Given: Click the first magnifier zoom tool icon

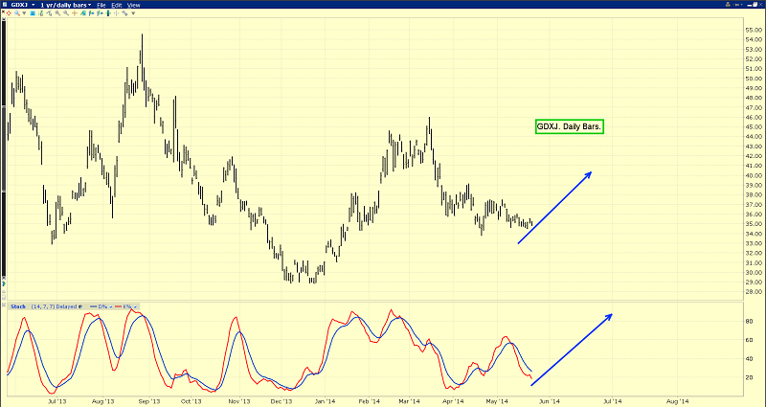Looking at the screenshot, I should (16, 13).
